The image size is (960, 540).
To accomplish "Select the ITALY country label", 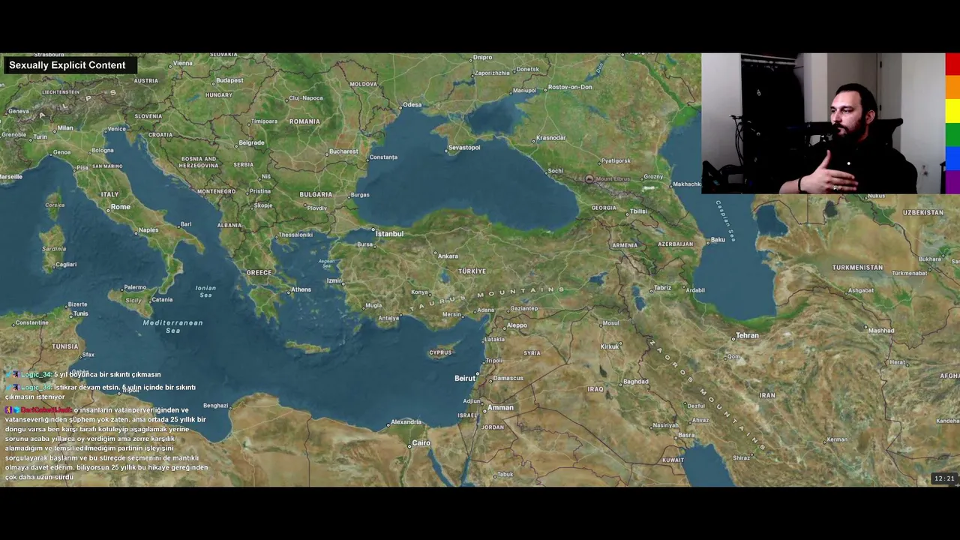I will [x=109, y=195].
